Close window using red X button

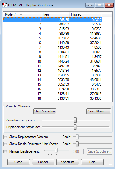pyautogui.click(x=109, y=5)
